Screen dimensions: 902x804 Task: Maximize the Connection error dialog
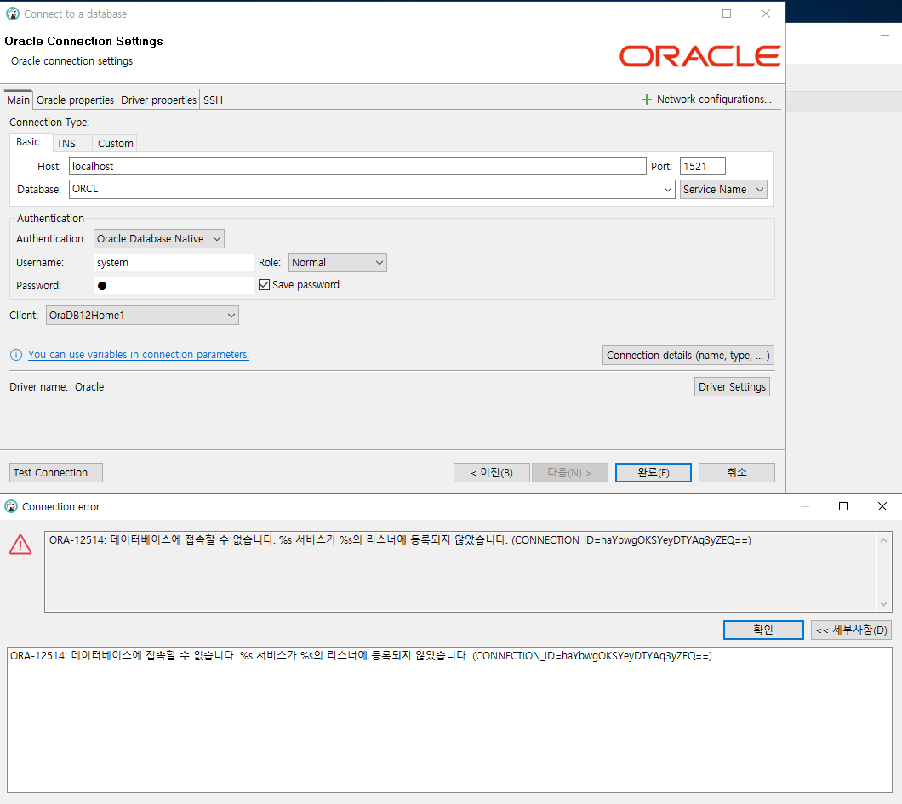[x=842, y=506]
